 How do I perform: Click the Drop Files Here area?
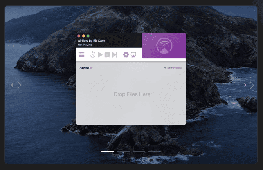pos(132,94)
